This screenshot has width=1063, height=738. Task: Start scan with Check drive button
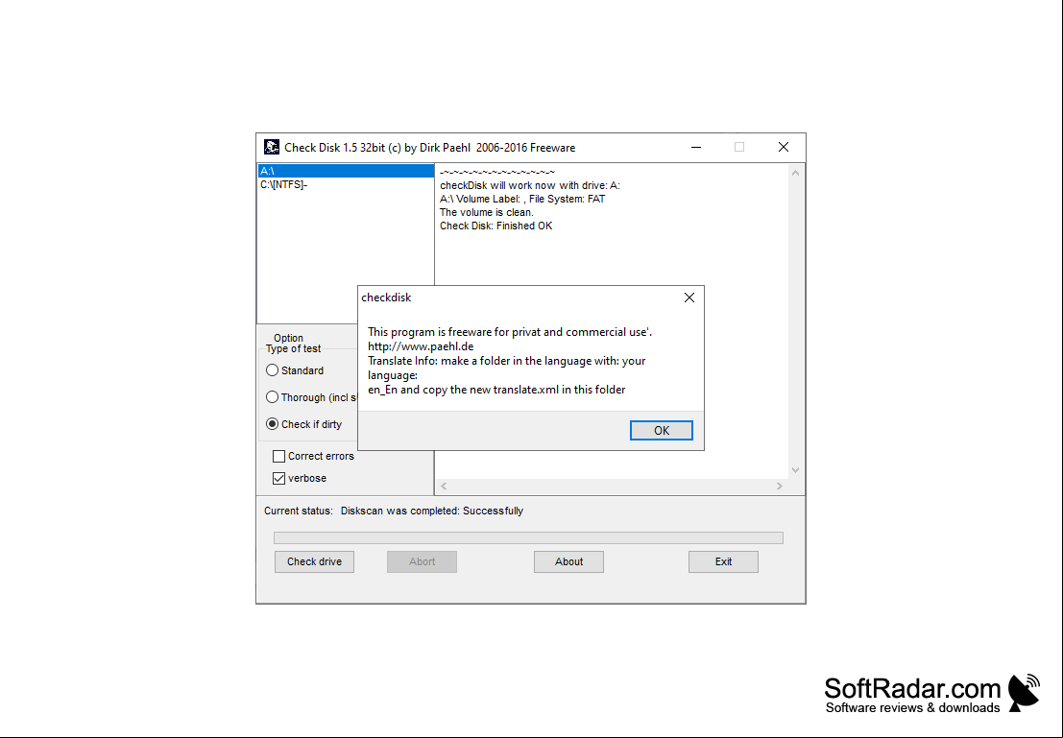(315, 561)
